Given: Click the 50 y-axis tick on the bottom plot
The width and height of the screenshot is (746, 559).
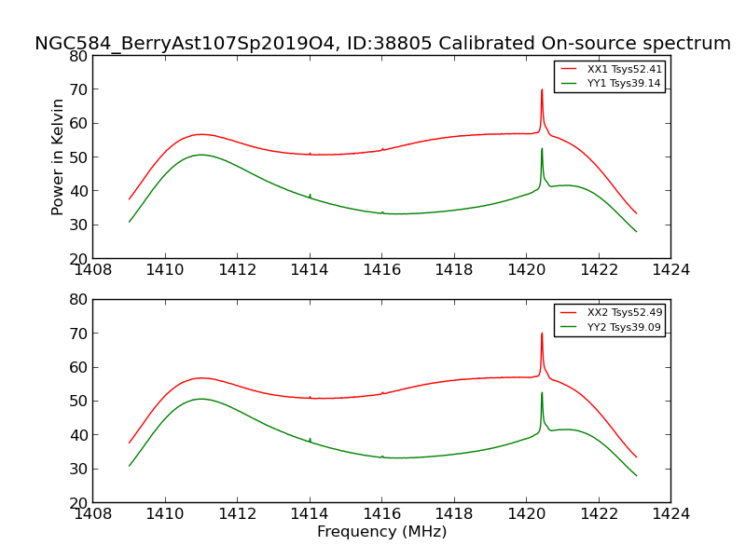Looking at the screenshot, I should (x=78, y=402).
